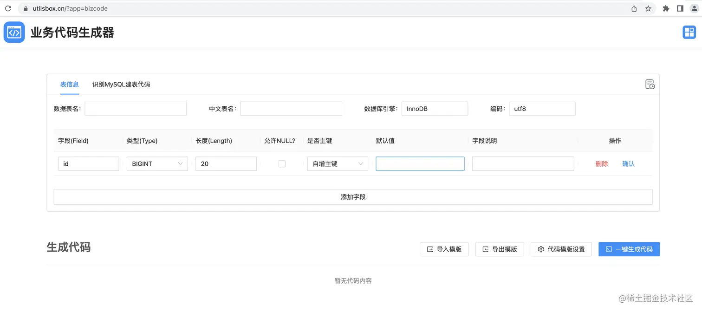This screenshot has width=702, height=312.
Task: Click the 类型(Type) column header
Action: pos(142,141)
